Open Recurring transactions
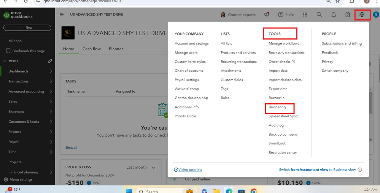The height and width of the screenshot is (193, 380). click(x=239, y=62)
